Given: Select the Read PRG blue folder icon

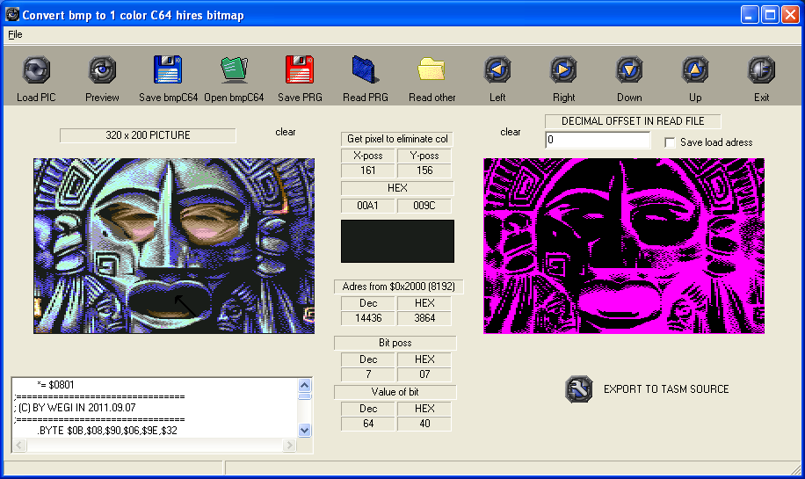Looking at the screenshot, I should [x=366, y=70].
